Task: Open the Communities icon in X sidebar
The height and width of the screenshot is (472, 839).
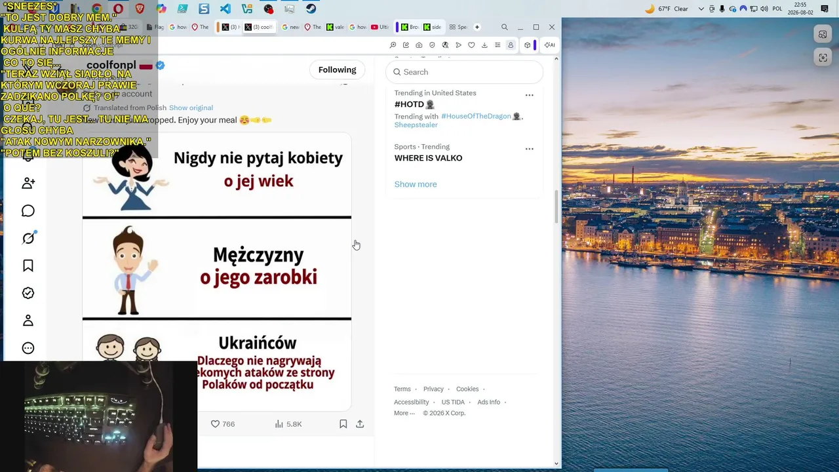Action: click(x=28, y=183)
